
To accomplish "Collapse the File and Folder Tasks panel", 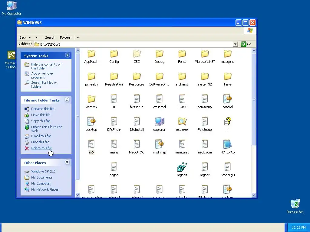I will tap(67, 100).
